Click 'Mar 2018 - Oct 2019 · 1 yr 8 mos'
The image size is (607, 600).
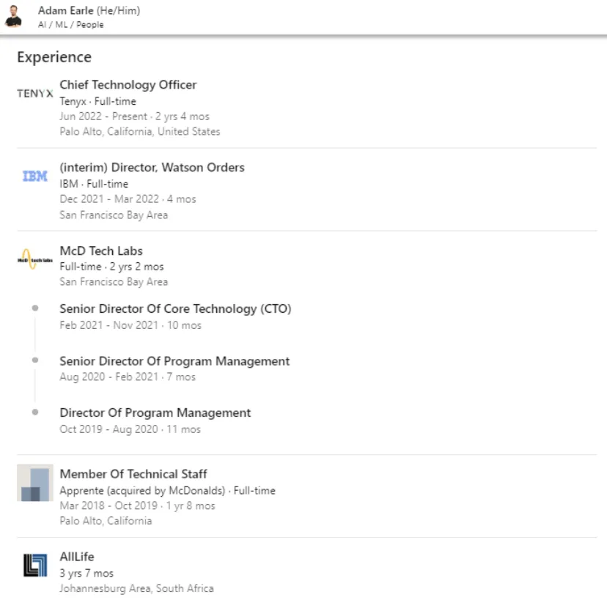click(137, 505)
